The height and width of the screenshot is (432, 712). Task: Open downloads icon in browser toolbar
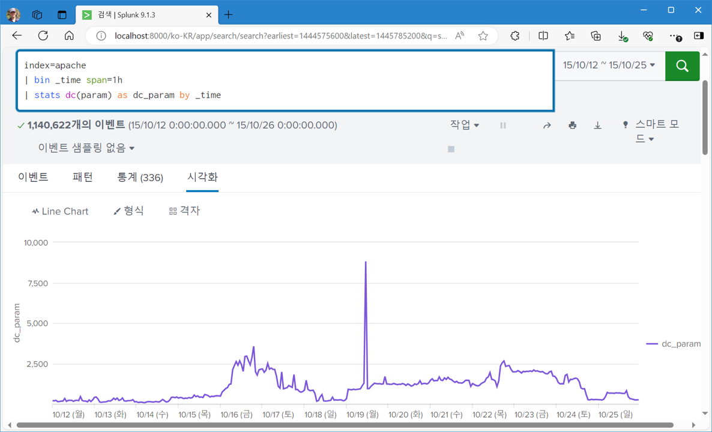click(622, 36)
